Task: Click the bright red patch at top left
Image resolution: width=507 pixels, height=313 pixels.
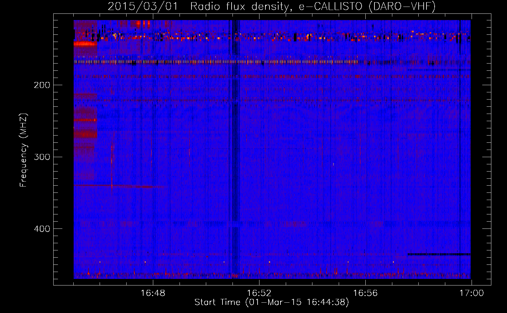Action: pyautogui.click(x=85, y=44)
